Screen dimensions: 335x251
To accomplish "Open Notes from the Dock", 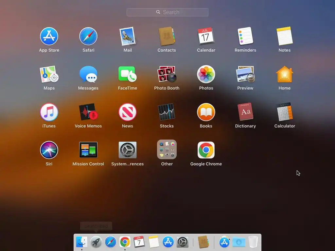I will coord(154,242).
